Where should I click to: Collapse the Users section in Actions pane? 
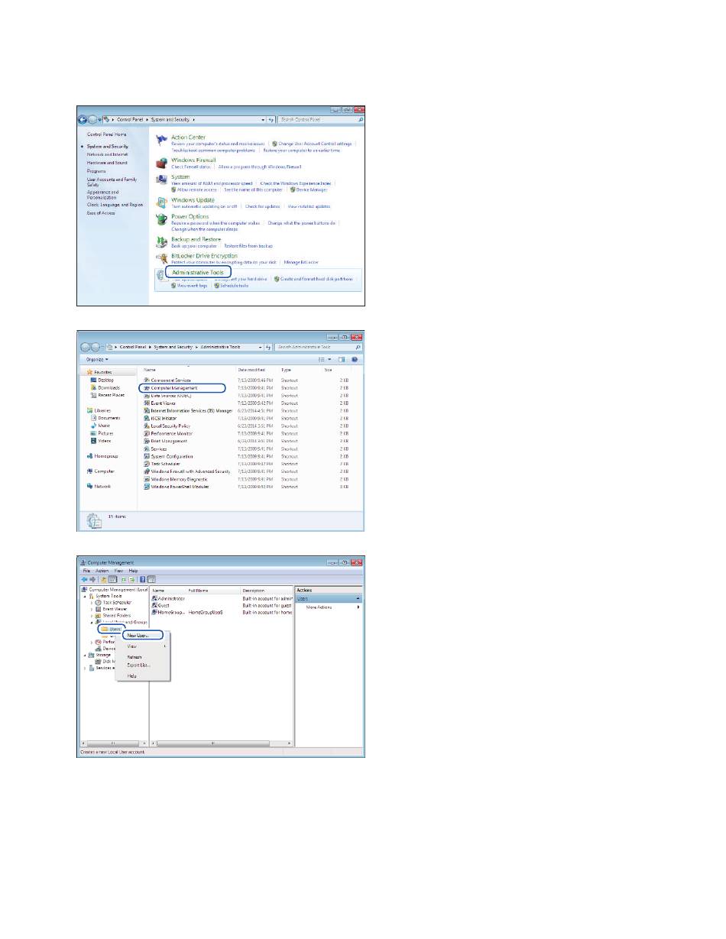pos(358,598)
